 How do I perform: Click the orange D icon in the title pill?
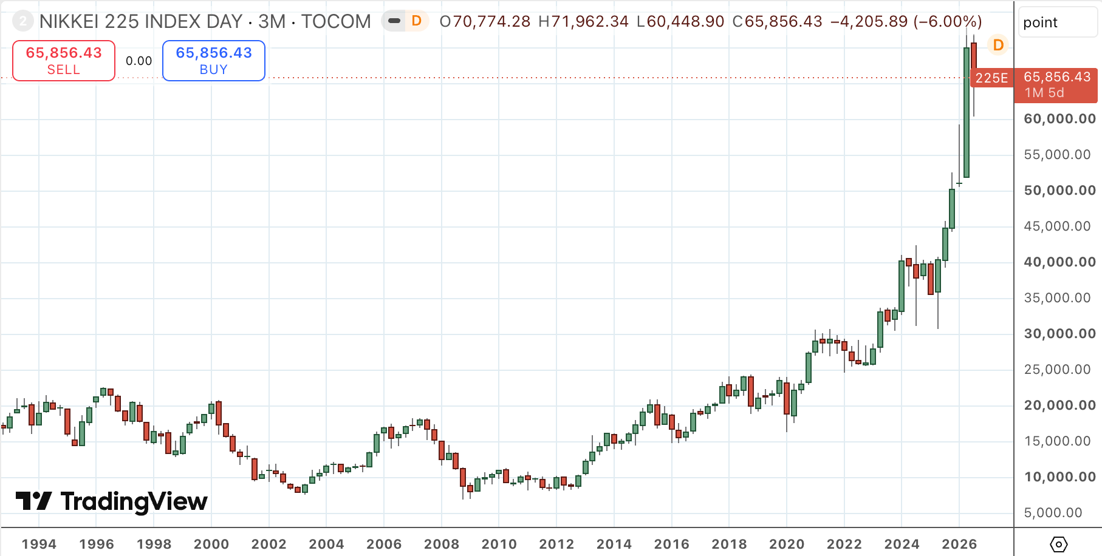click(417, 21)
